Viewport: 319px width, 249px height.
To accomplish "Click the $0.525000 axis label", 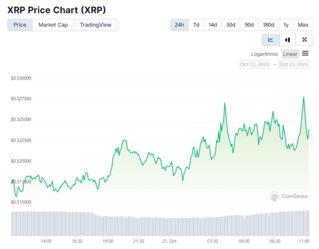I will point(21,119).
